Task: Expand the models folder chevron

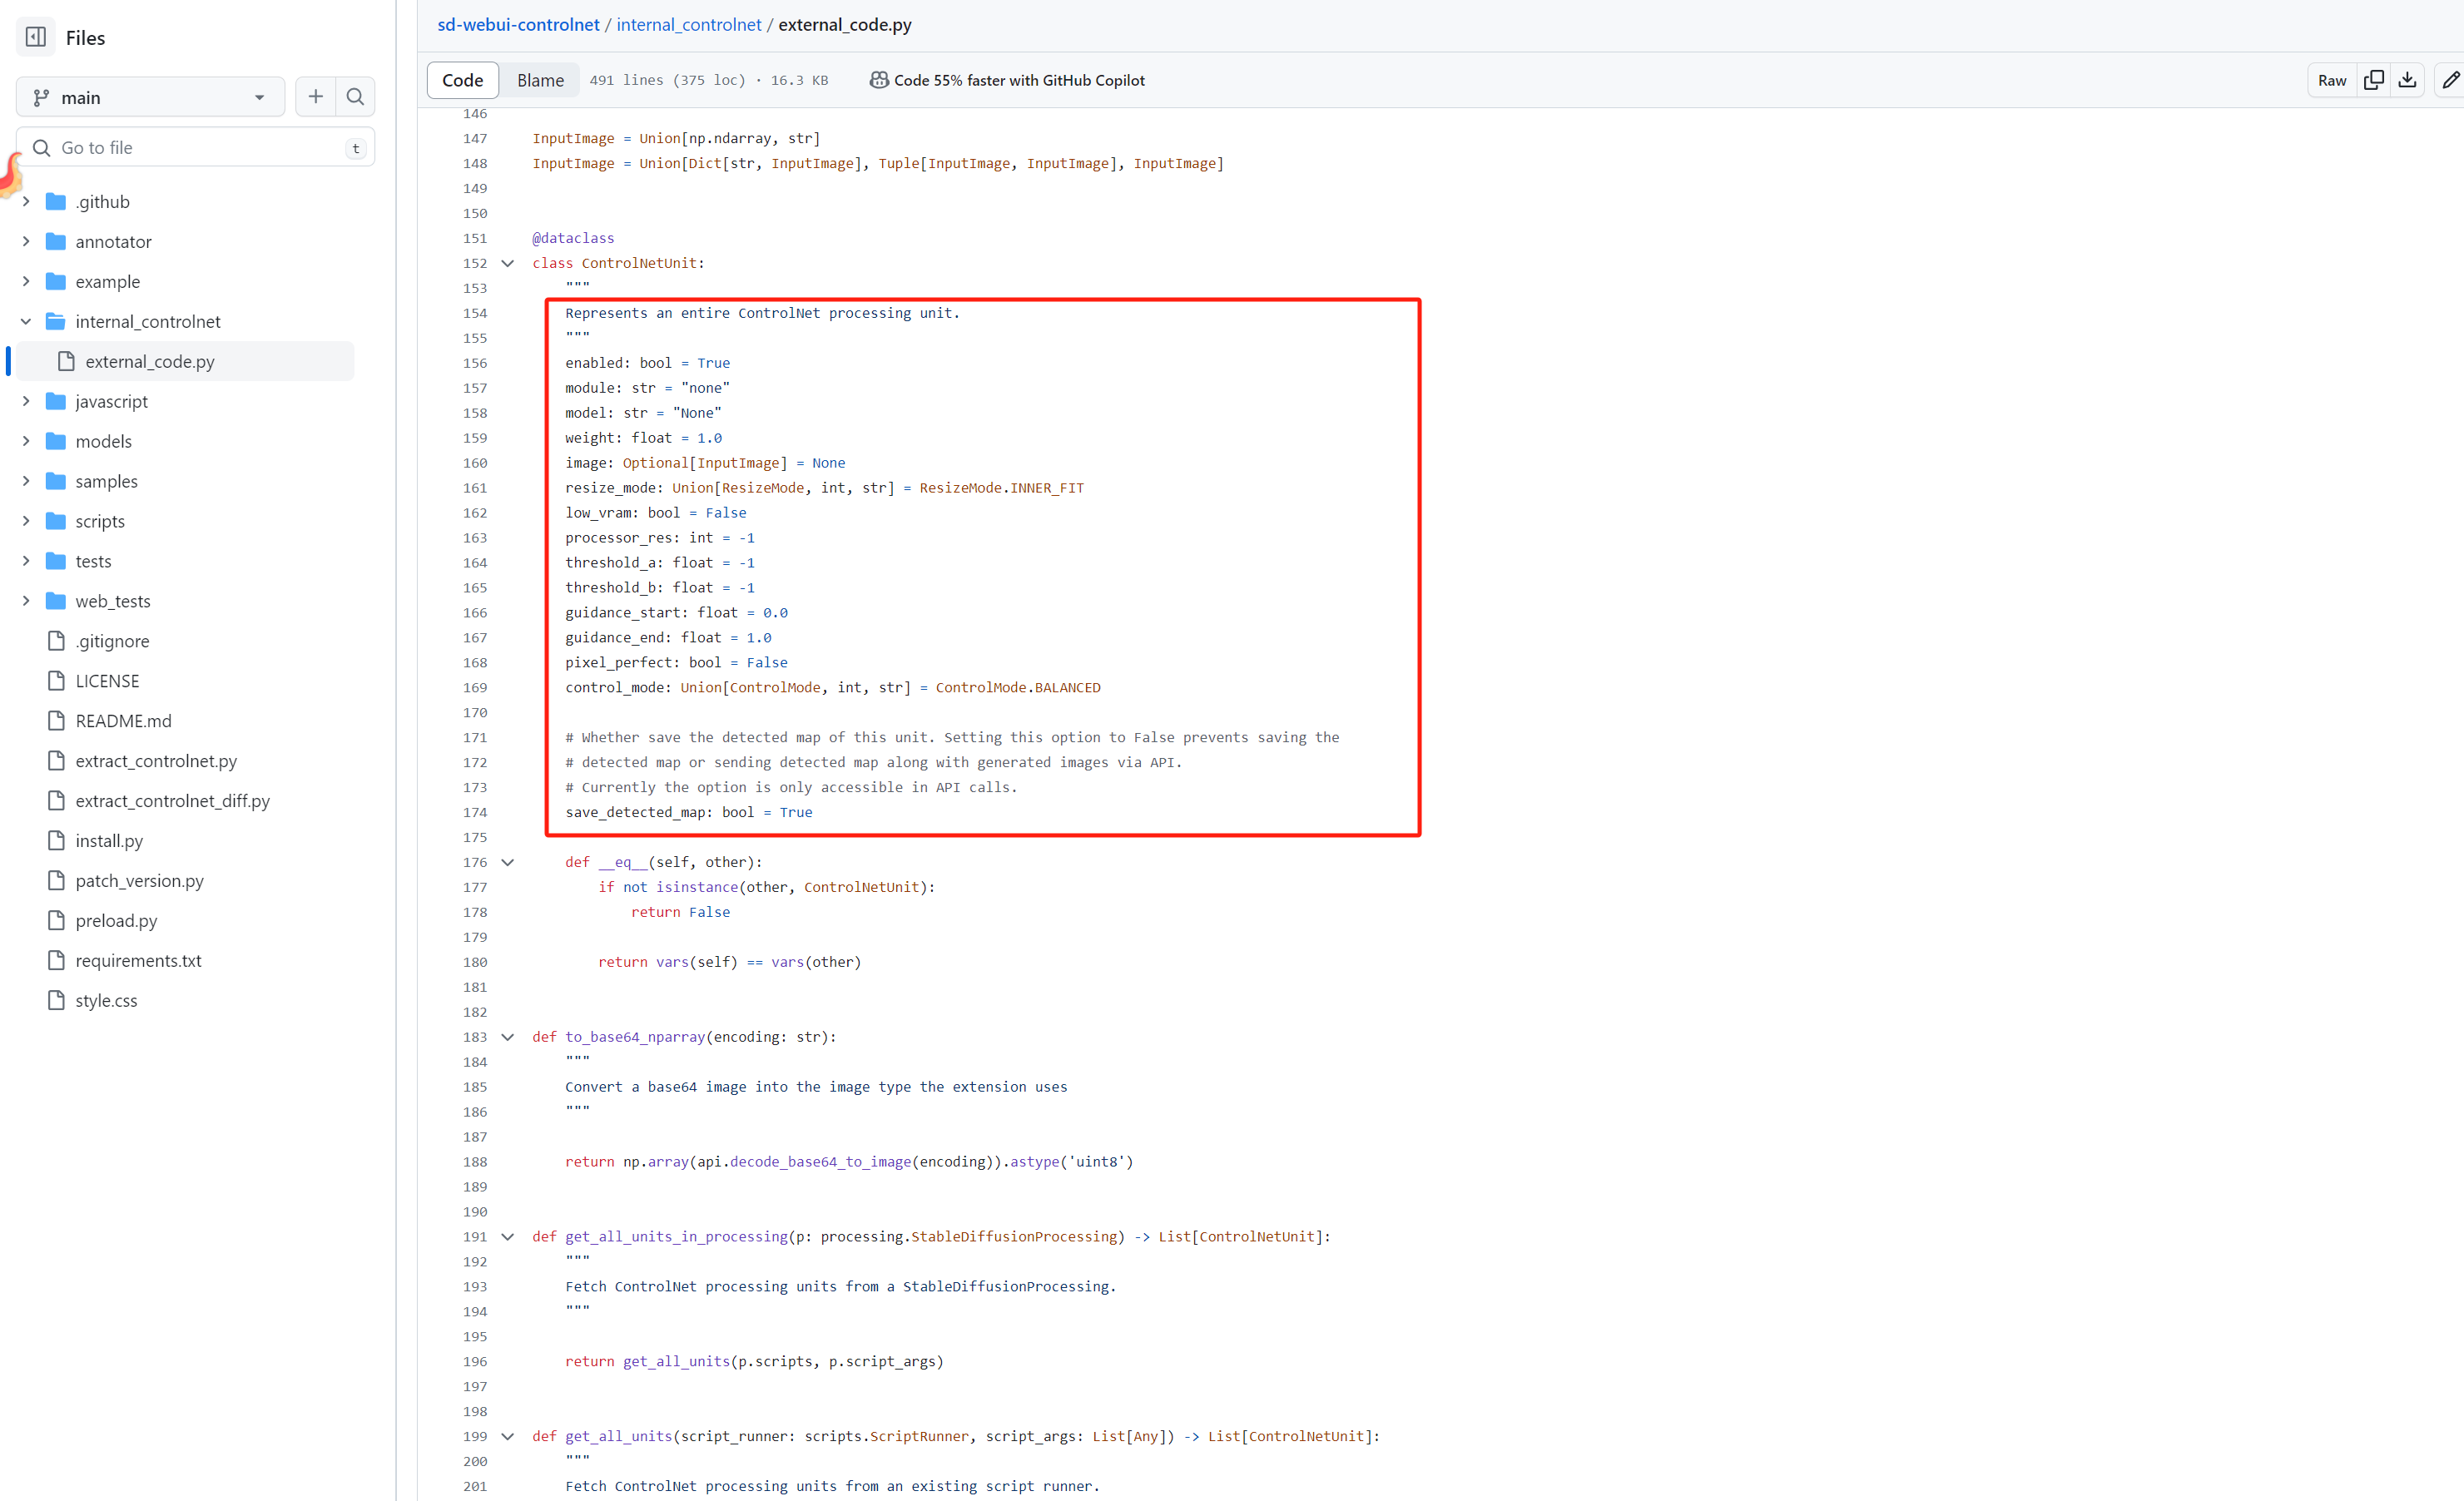Action: [26, 441]
